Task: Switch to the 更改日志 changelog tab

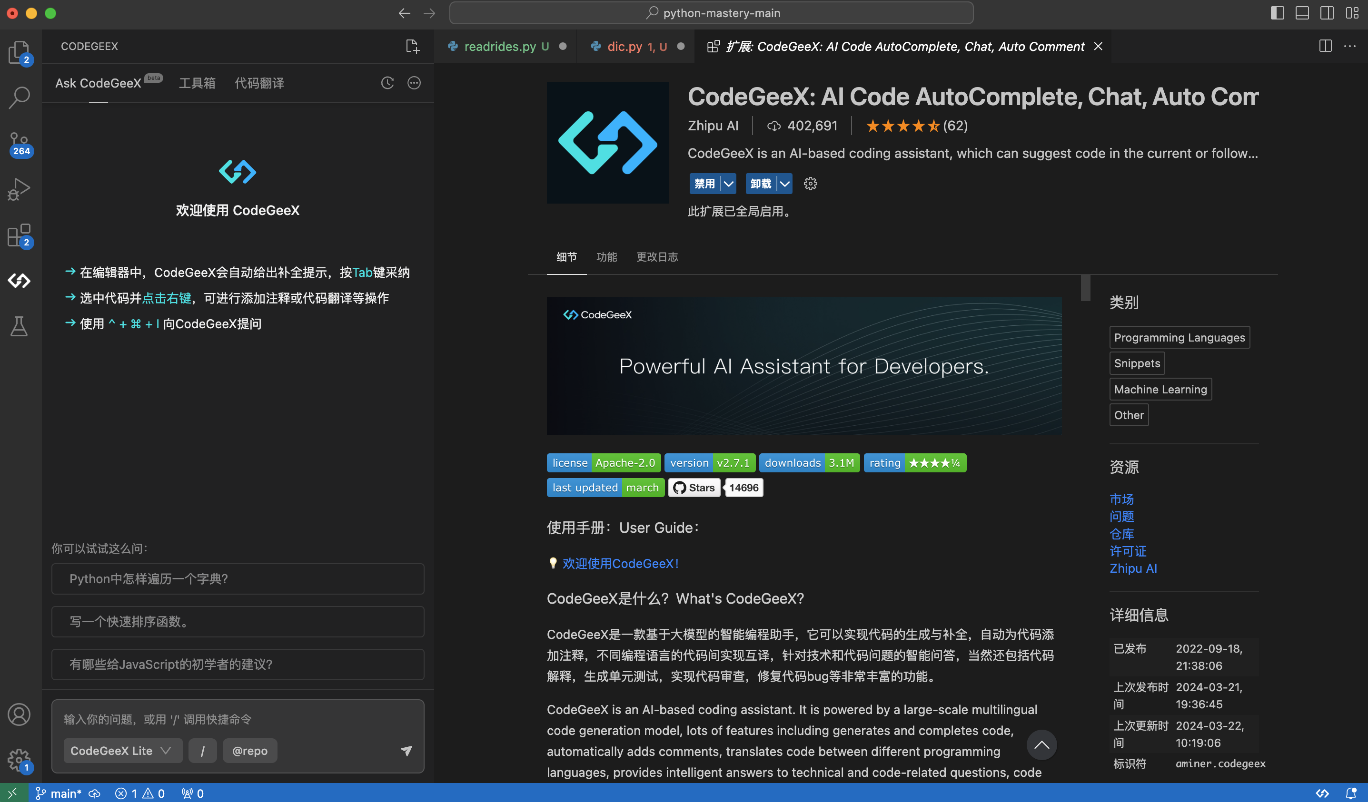Action: [x=656, y=257]
